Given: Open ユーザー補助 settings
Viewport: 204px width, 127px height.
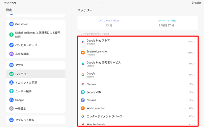Looking at the screenshot, I should pyautogui.click(x=36, y=91).
